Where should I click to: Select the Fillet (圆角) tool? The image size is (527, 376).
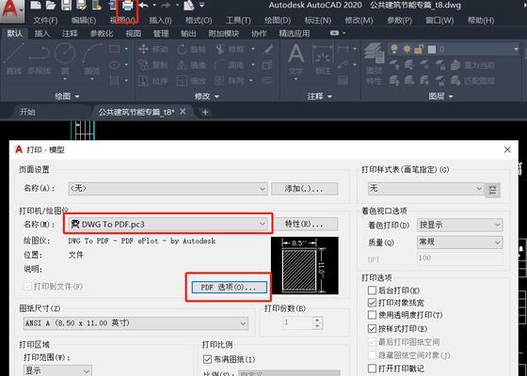pyautogui.click(x=231, y=65)
